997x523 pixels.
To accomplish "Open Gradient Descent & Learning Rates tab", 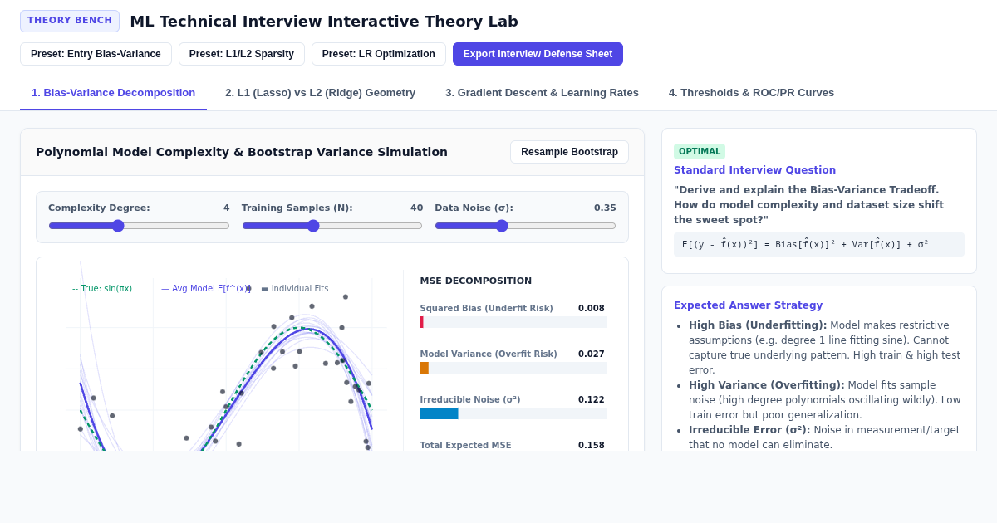I will click(x=542, y=93).
